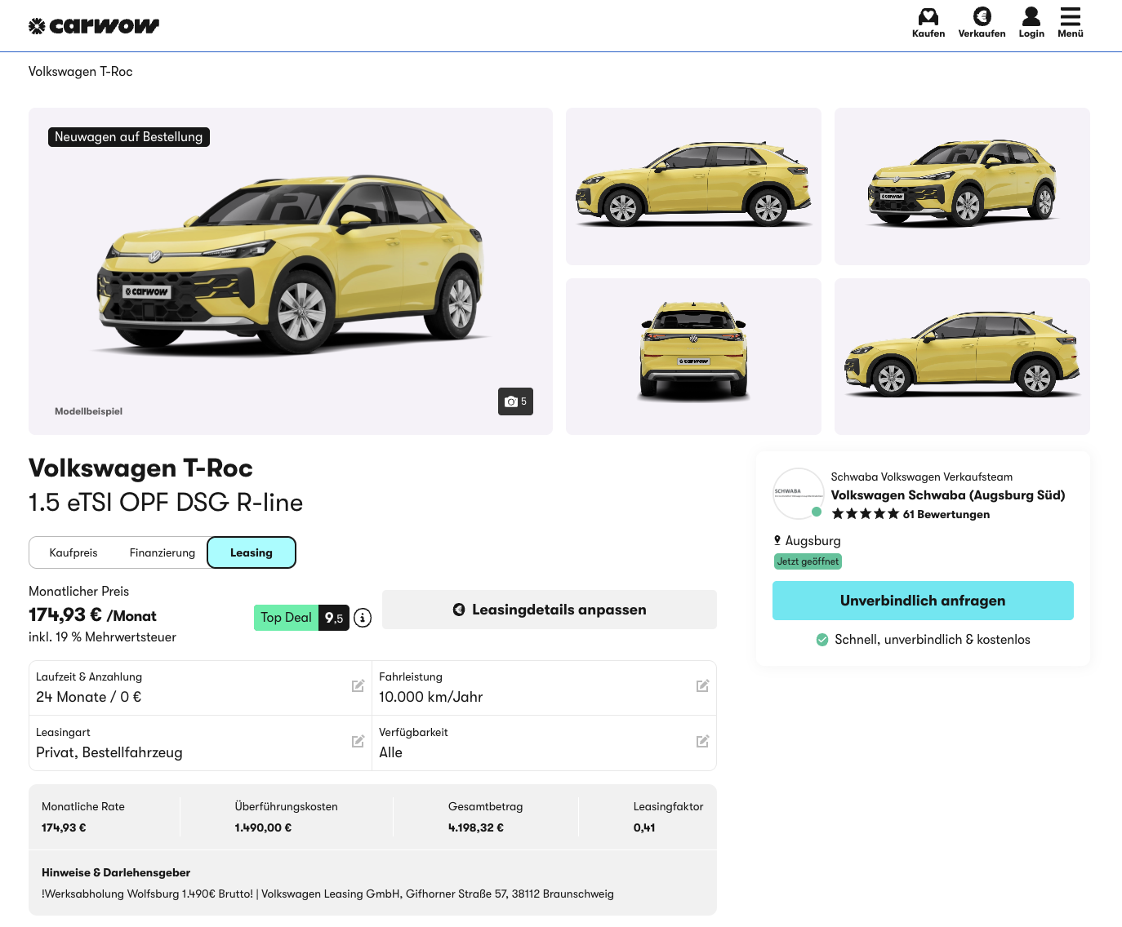The image size is (1122, 927).
Task: Click the Überführungskosten 1.490,00 € value
Action: coord(263,827)
